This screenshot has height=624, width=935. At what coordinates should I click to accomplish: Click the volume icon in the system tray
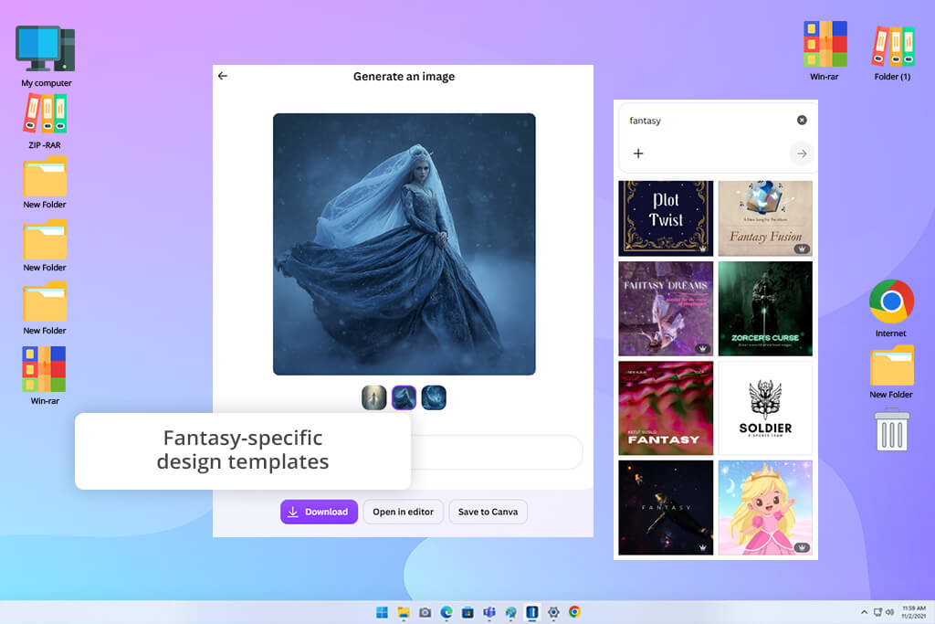[889, 612]
